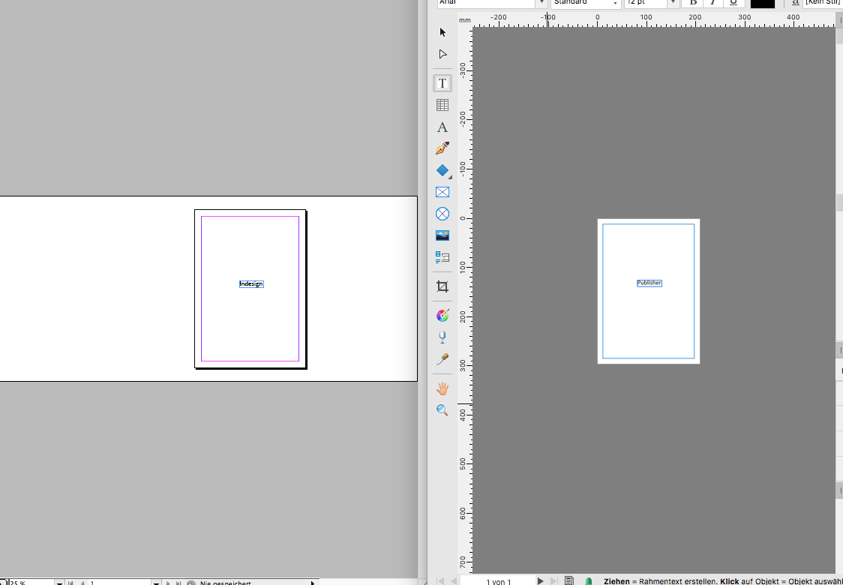The image size is (843, 585).
Task: Click the InDesign page number field
Action: coord(120,583)
